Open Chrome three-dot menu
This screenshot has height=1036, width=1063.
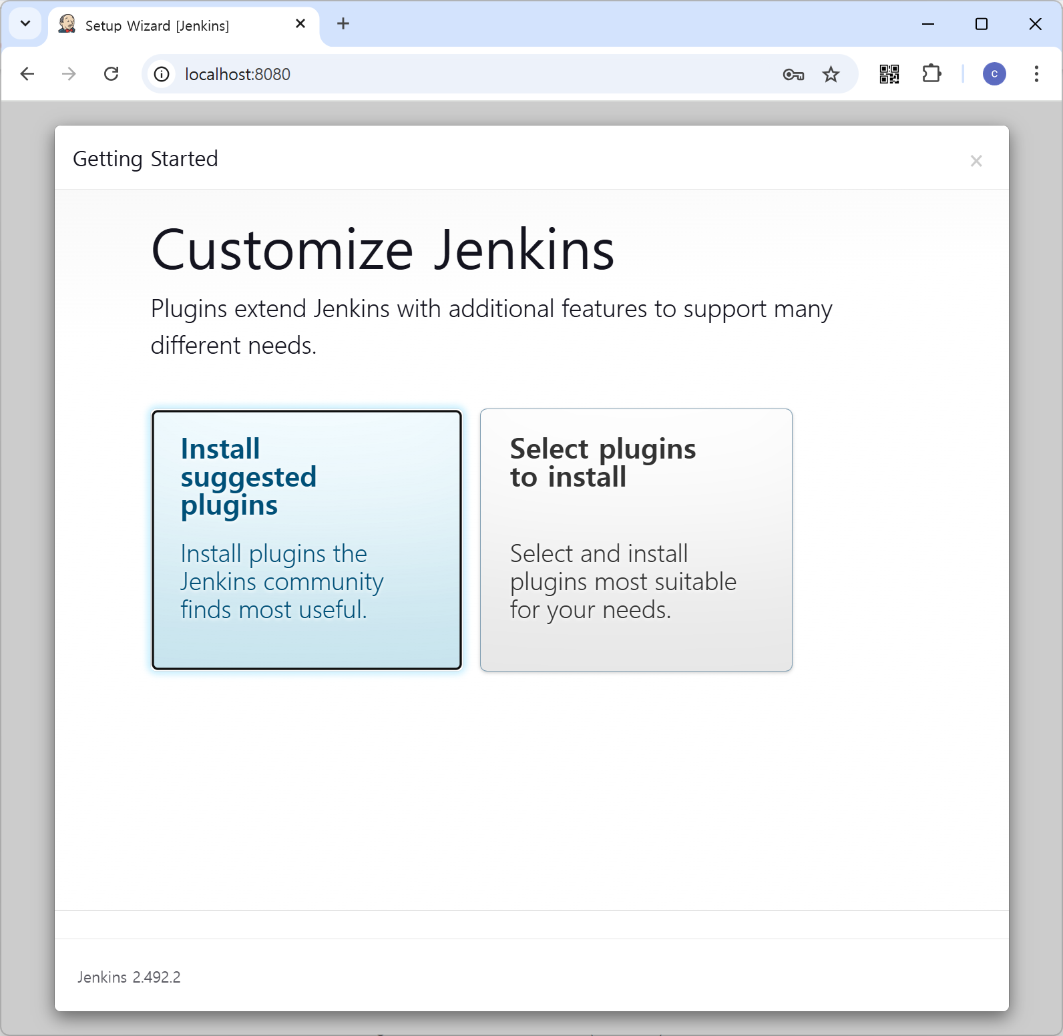click(x=1036, y=74)
